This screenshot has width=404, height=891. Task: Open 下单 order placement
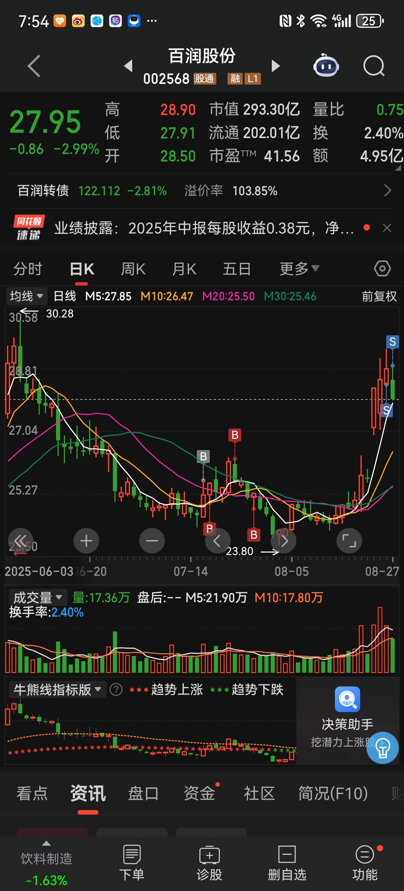[x=131, y=863]
